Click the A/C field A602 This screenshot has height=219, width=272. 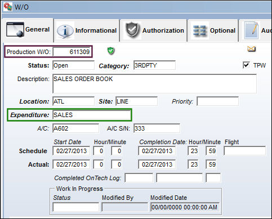[x=76, y=128]
